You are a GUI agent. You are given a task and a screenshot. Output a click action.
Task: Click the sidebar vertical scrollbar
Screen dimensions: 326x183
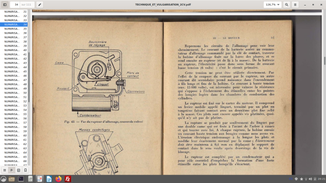(x=29, y=77)
